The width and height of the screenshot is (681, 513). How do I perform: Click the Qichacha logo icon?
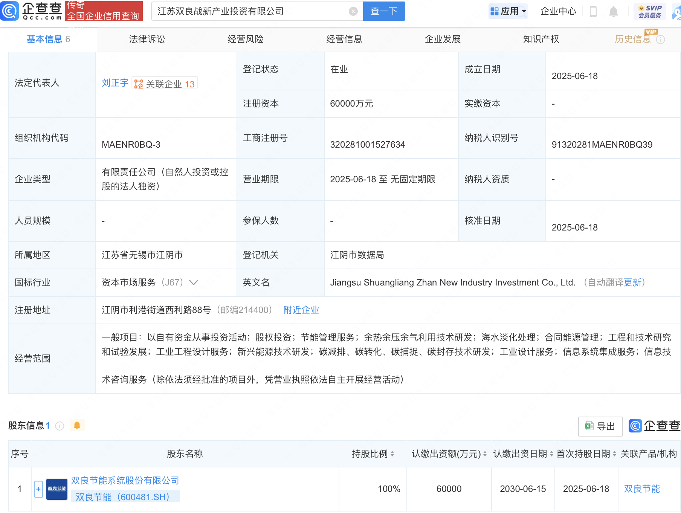9,11
